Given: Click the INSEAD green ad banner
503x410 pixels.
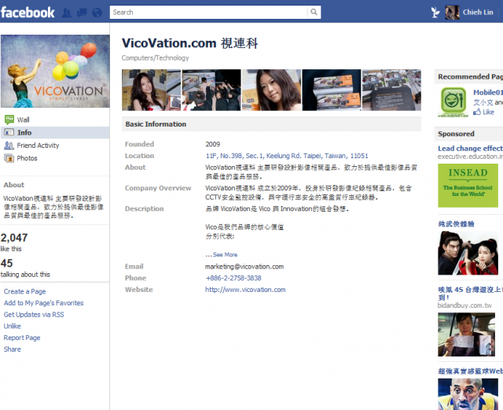Looking at the screenshot, I should (x=468, y=186).
